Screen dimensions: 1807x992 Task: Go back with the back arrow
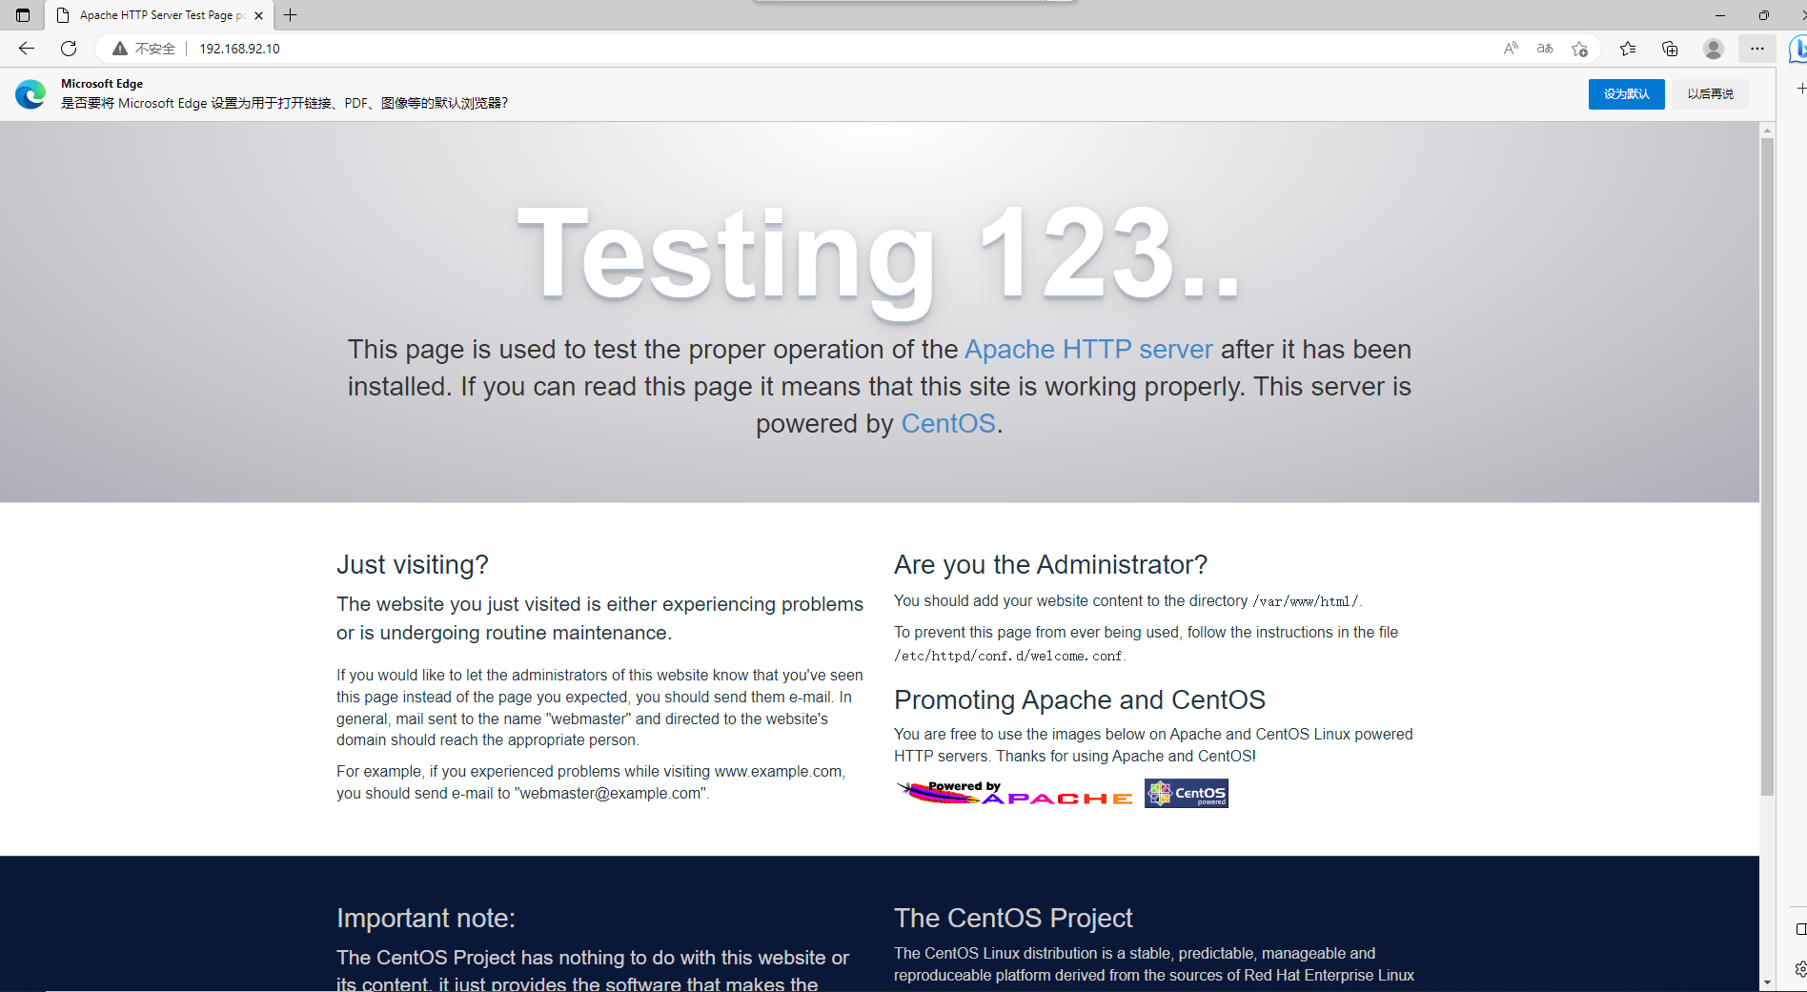point(26,49)
